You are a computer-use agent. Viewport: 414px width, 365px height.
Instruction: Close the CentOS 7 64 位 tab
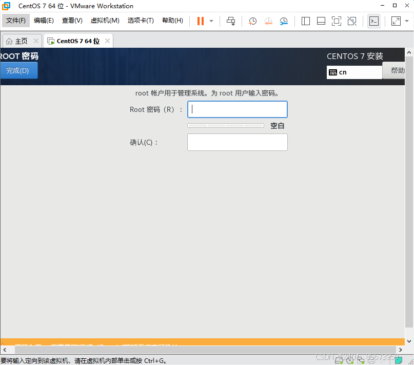[107, 41]
